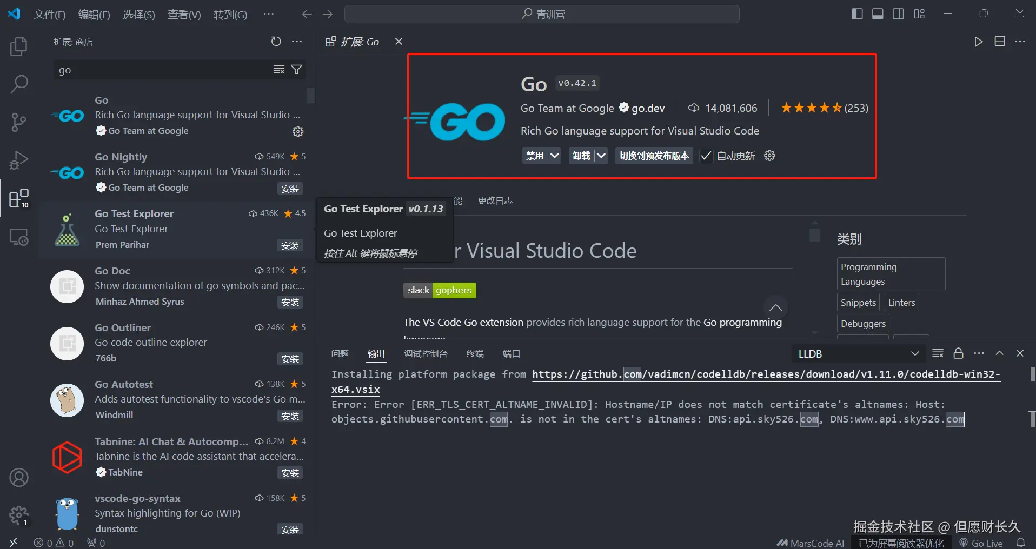Maximize the bottom panel size
Screen dimensions: 1036x549
pos(1000,353)
